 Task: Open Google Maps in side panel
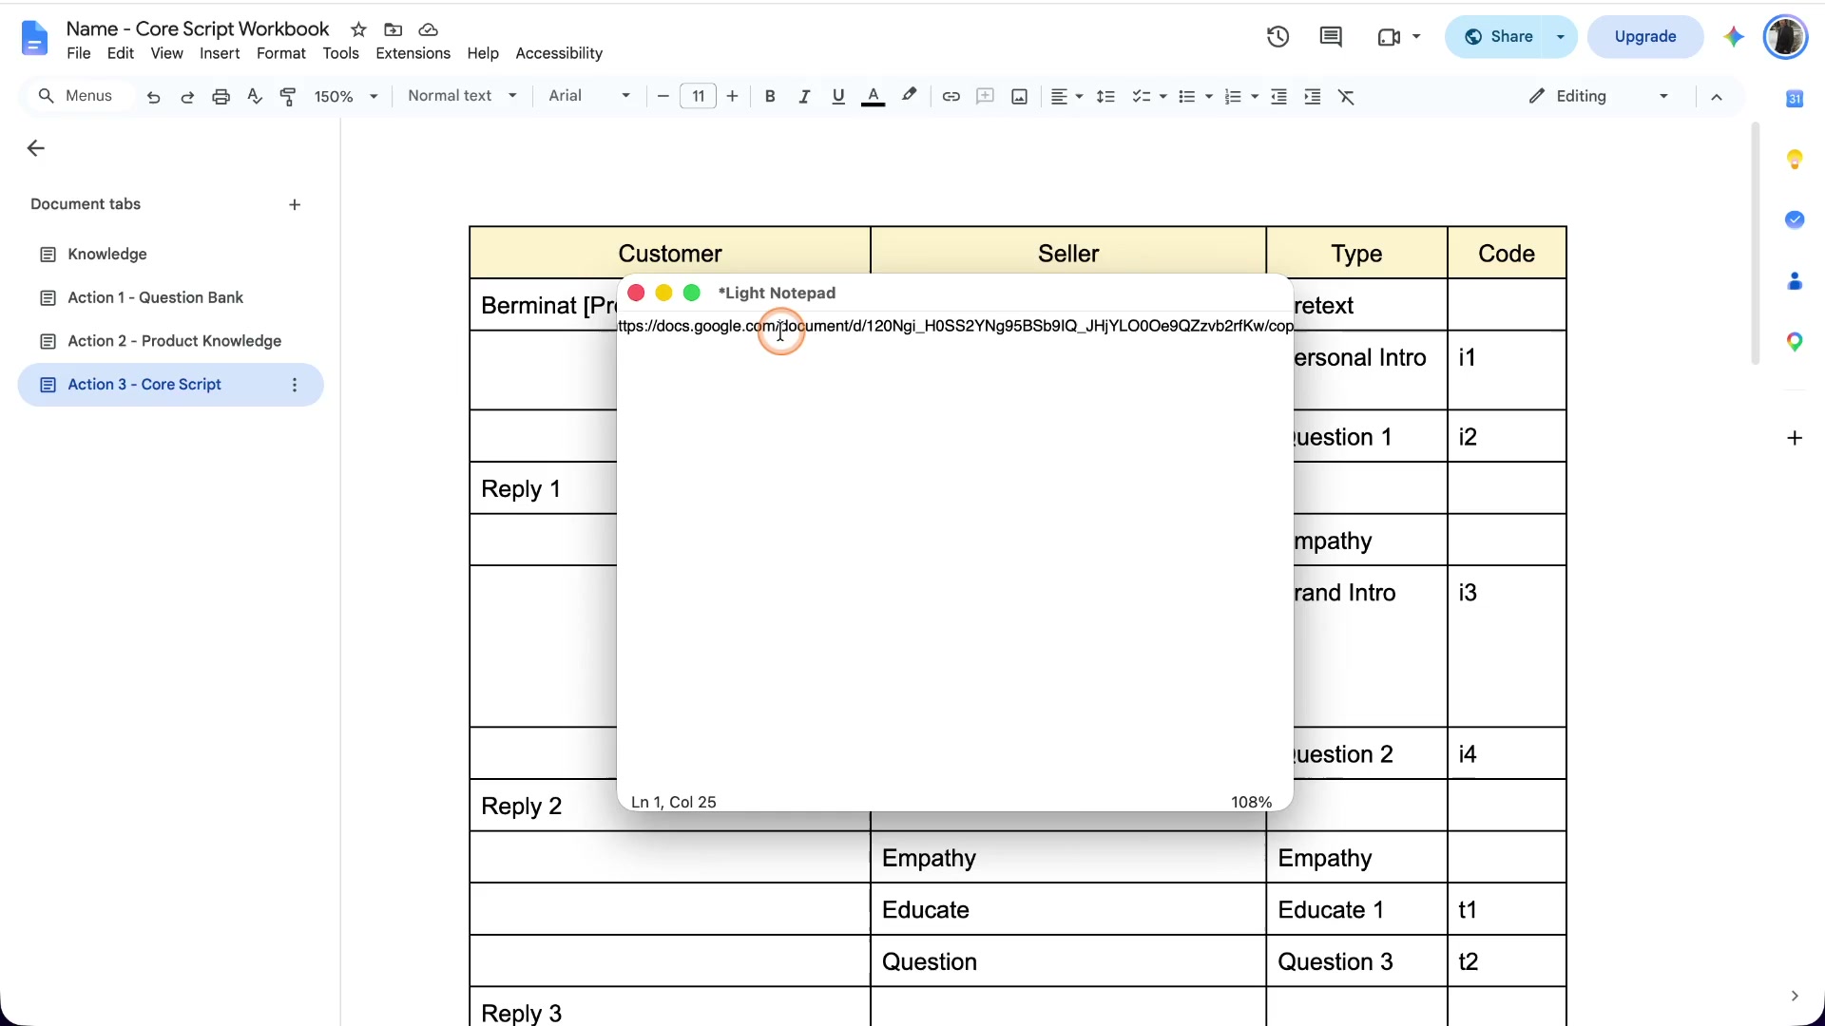[x=1795, y=342]
